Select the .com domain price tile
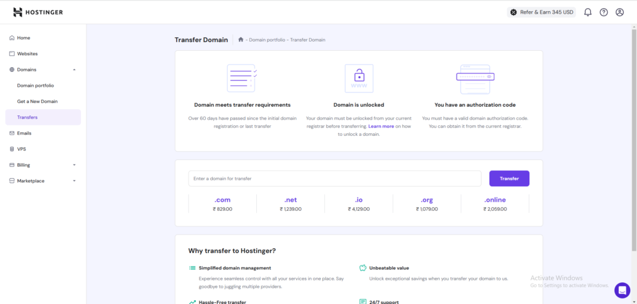637x304 pixels. pos(223,204)
